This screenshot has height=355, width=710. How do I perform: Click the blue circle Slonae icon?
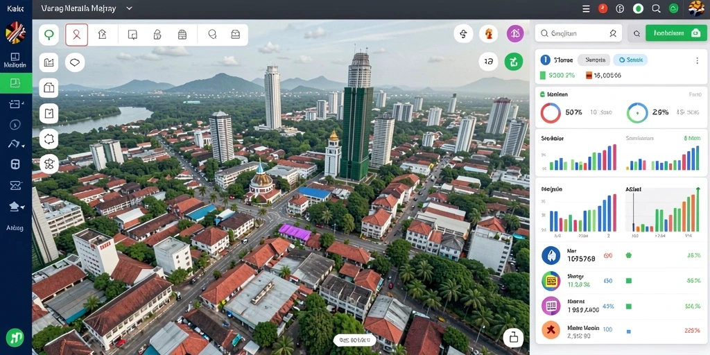pyautogui.click(x=545, y=60)
